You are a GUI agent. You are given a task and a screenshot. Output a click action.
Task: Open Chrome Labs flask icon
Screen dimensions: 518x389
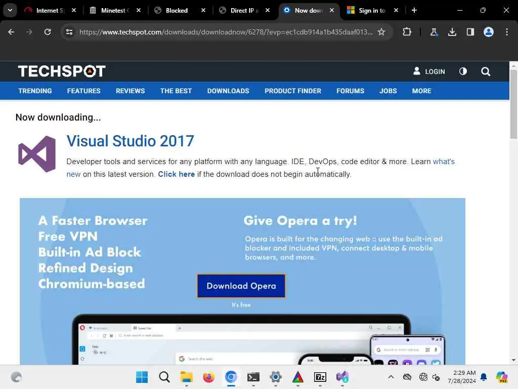point(434,32)
